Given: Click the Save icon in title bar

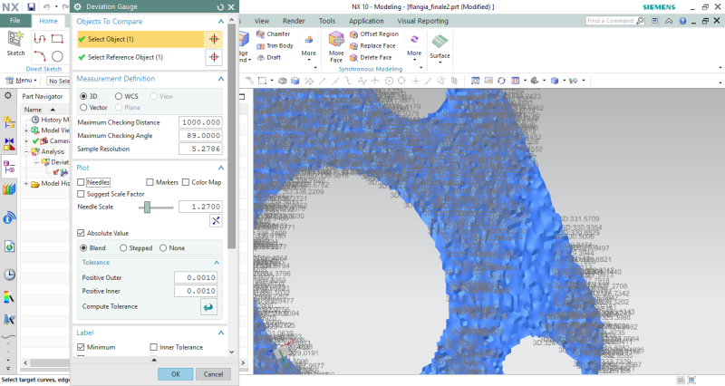Looking at the screenshot, I should click(31, 7).
